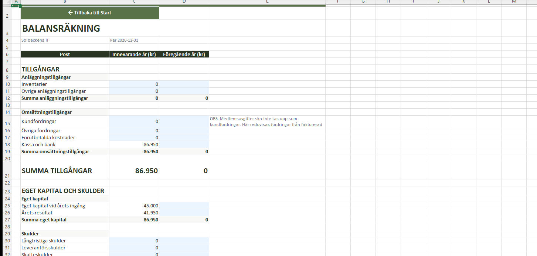Select Kassa och bank value 86.950
The height and width of the screenshot is (256, 537).
coord(134,145)
